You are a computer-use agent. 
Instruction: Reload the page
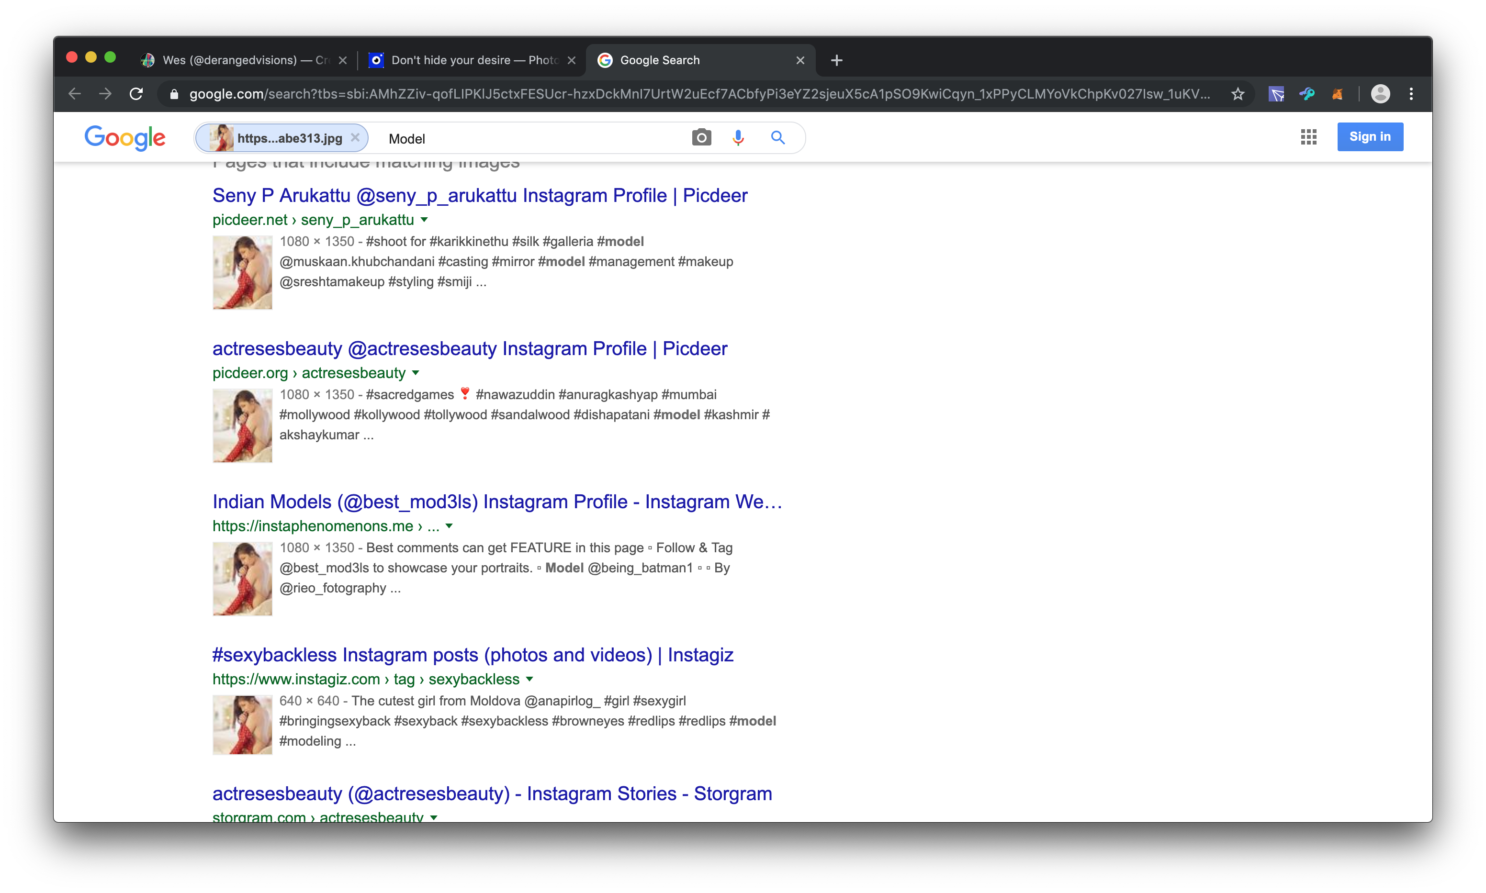(136, 94)
